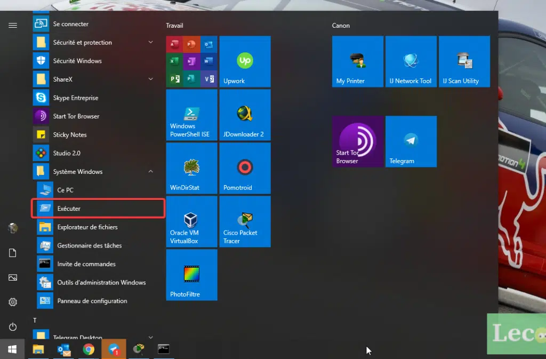The height and width of the screenshot is (359, 546).
Task: Launch WinDirStat tile
Action: pyautogui.click(x=191, y=168)
